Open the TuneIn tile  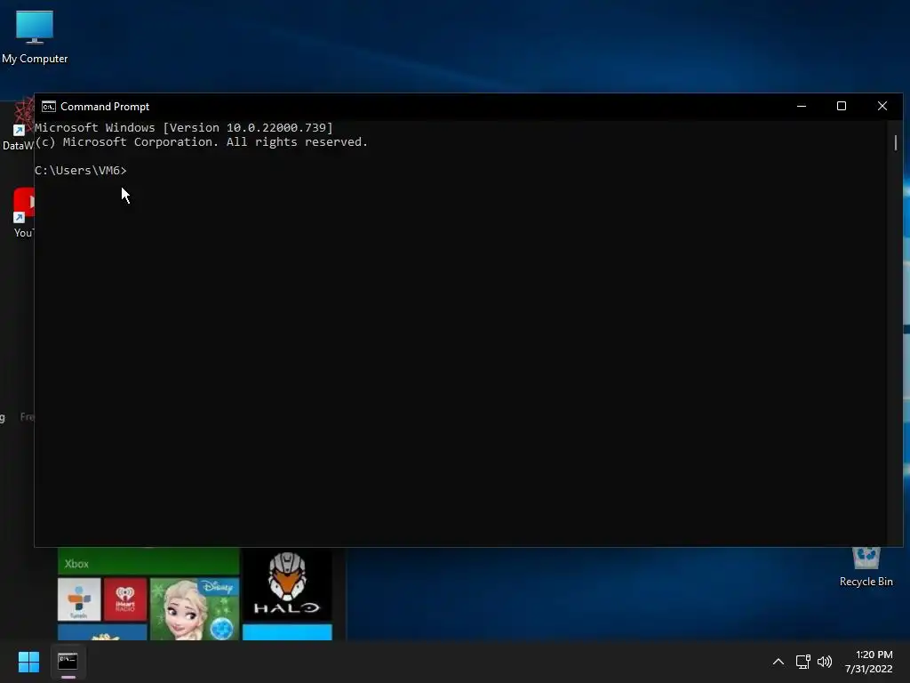pos(79,599)
